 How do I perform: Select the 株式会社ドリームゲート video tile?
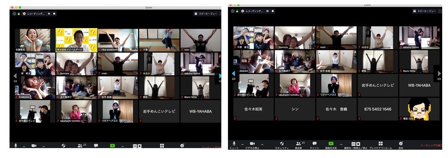[77, 40]
